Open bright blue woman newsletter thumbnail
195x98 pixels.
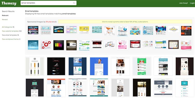pyautogui.click(x=99, y=66)
